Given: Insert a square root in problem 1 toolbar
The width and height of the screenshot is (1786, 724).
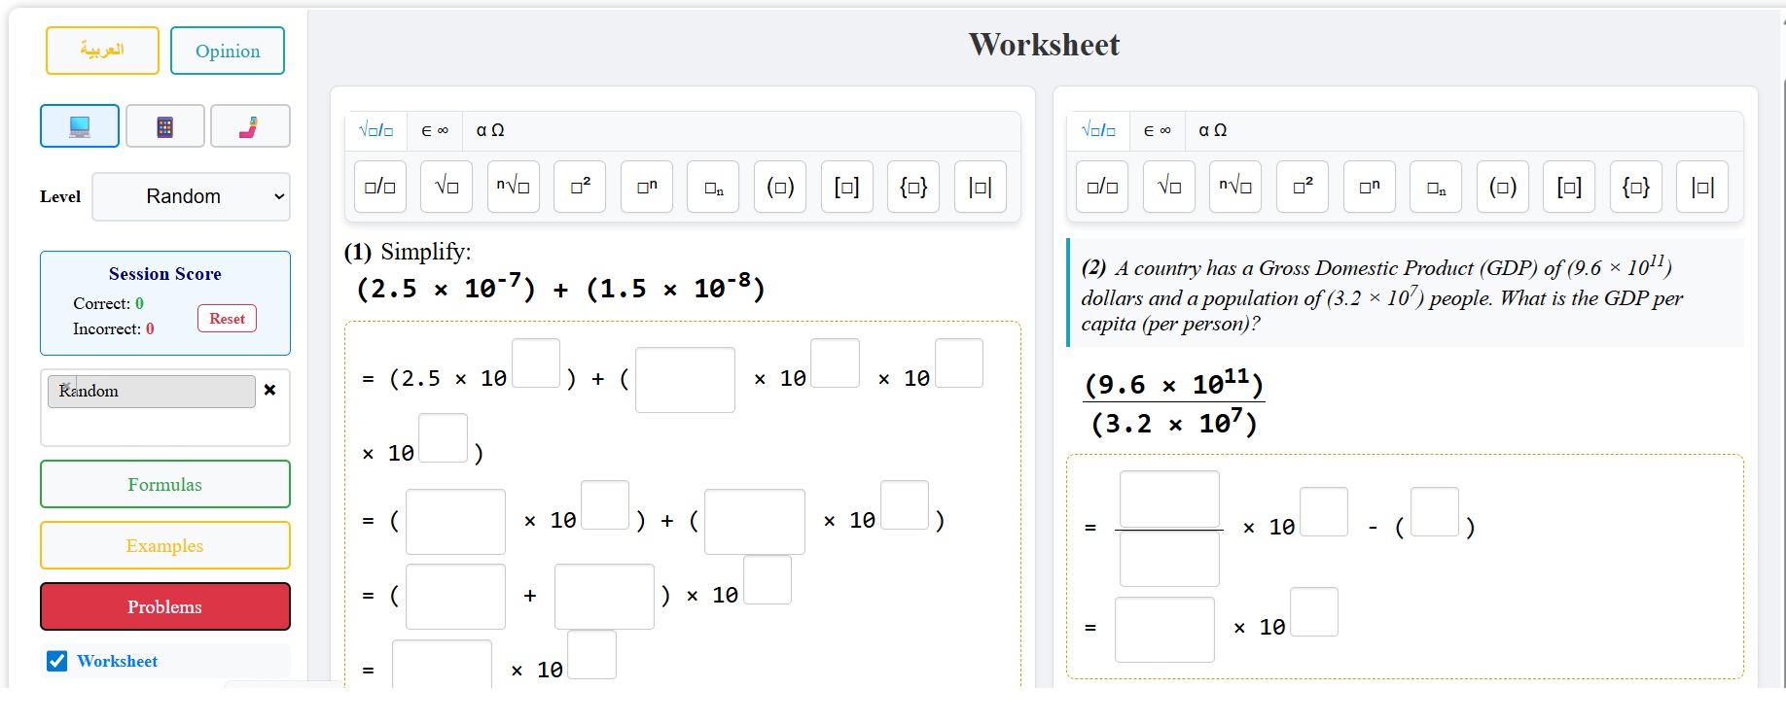Looking at the screenshot, I should pyautogui.click(x=446, y=187).
